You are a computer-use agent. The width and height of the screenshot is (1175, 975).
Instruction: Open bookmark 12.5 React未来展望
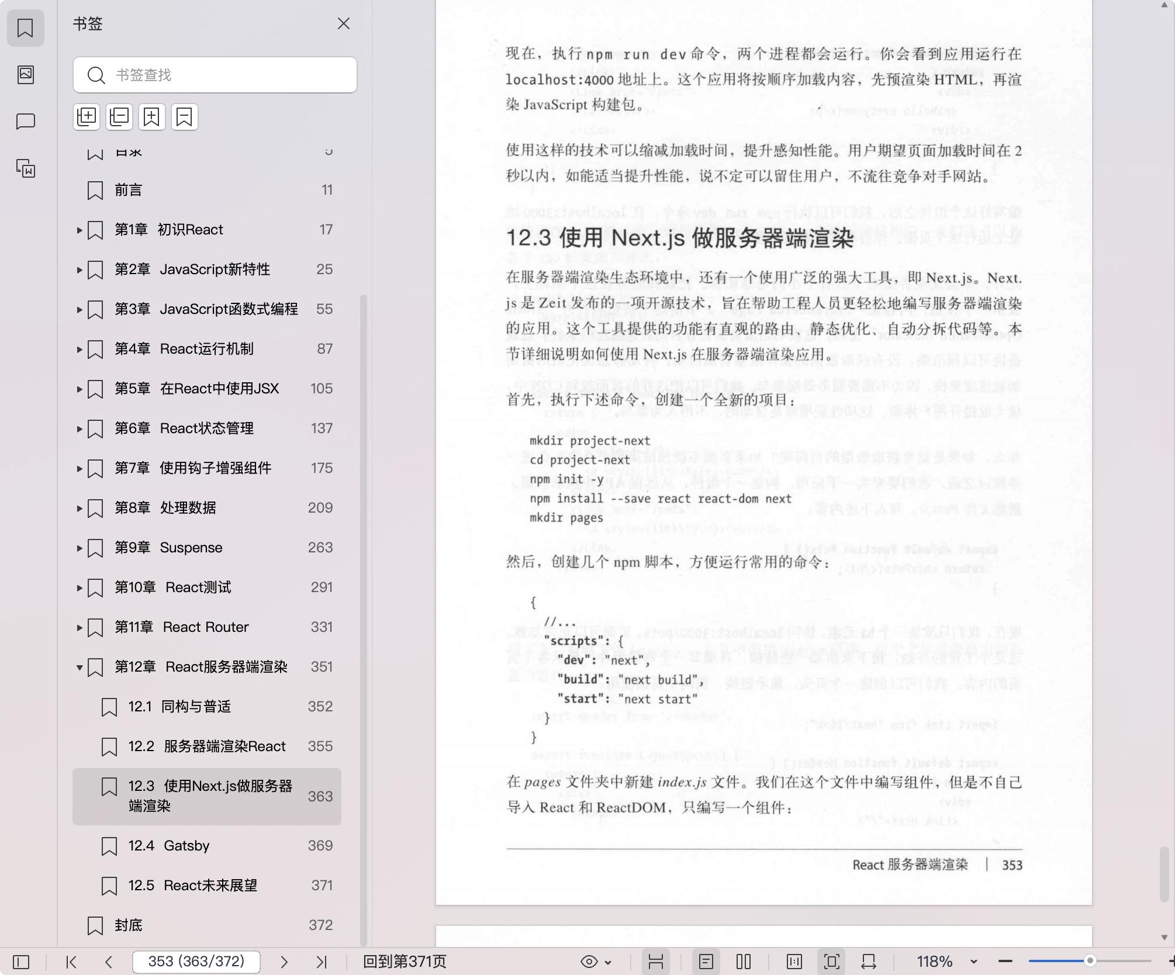(x=207, y=886)
